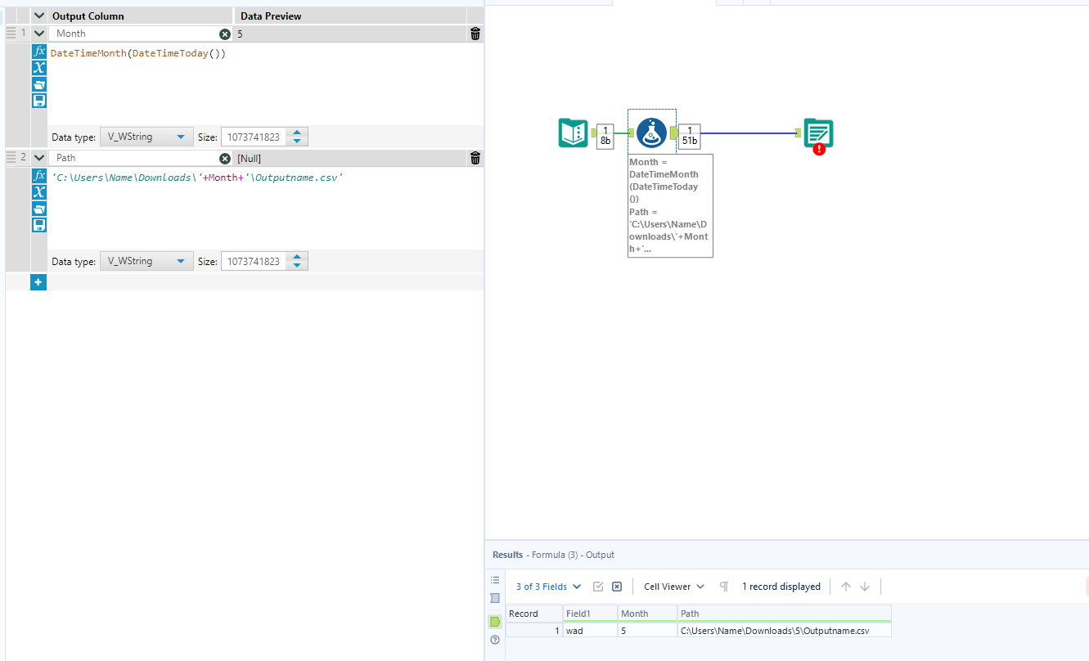Image resolution: width=1089 pixels, height=661 pixels.
Task: Click the green output anchor in Results panel
Action: click(495, 620)
